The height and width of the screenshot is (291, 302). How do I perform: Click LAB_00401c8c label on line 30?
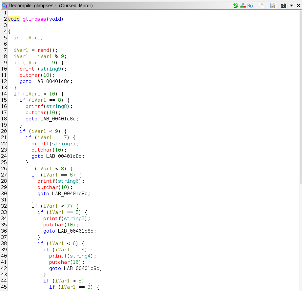click(70, 194)
